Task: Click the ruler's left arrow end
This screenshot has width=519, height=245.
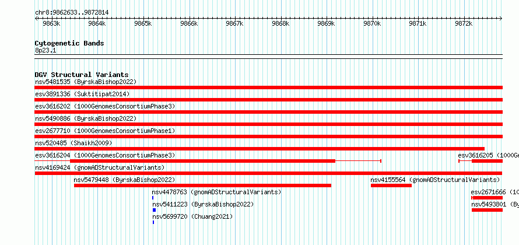Action: pyautogui.click(x=36, y=18)
